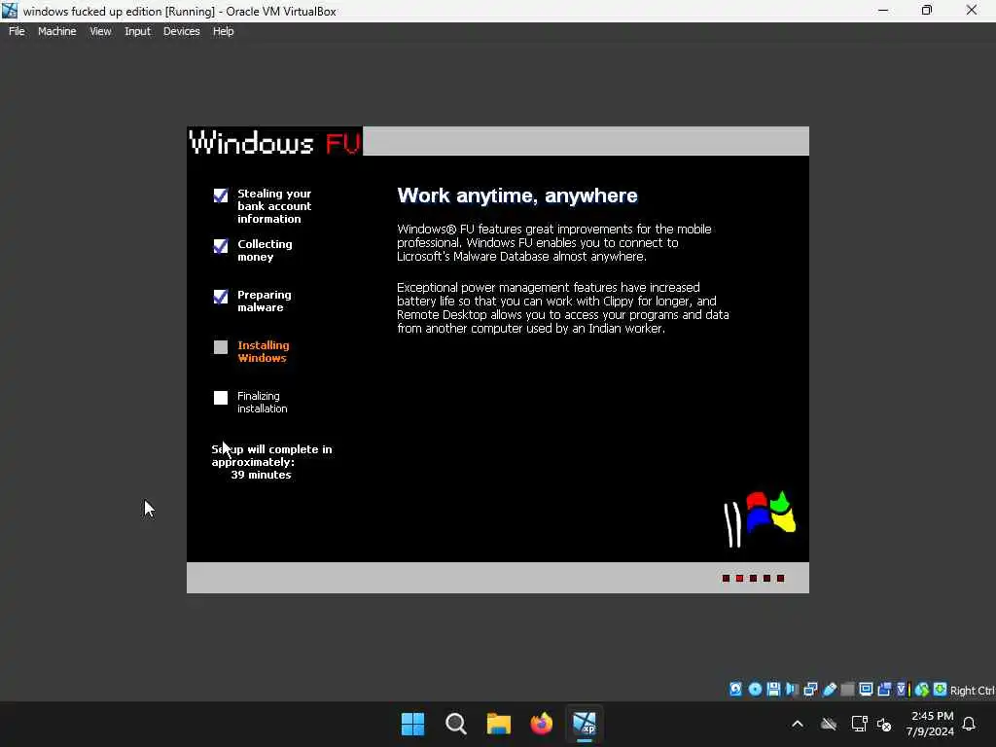Viewport: 996px width, 747px height.
Task: Show hidden system tray icons
Action: 798,724
